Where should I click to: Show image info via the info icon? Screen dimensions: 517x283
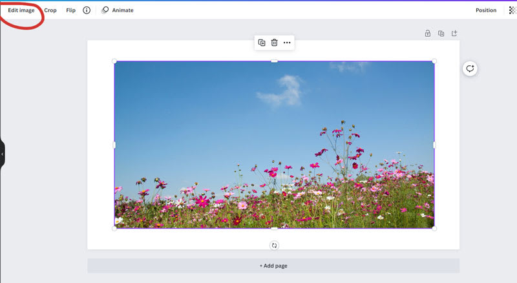(x=87, y=10)
